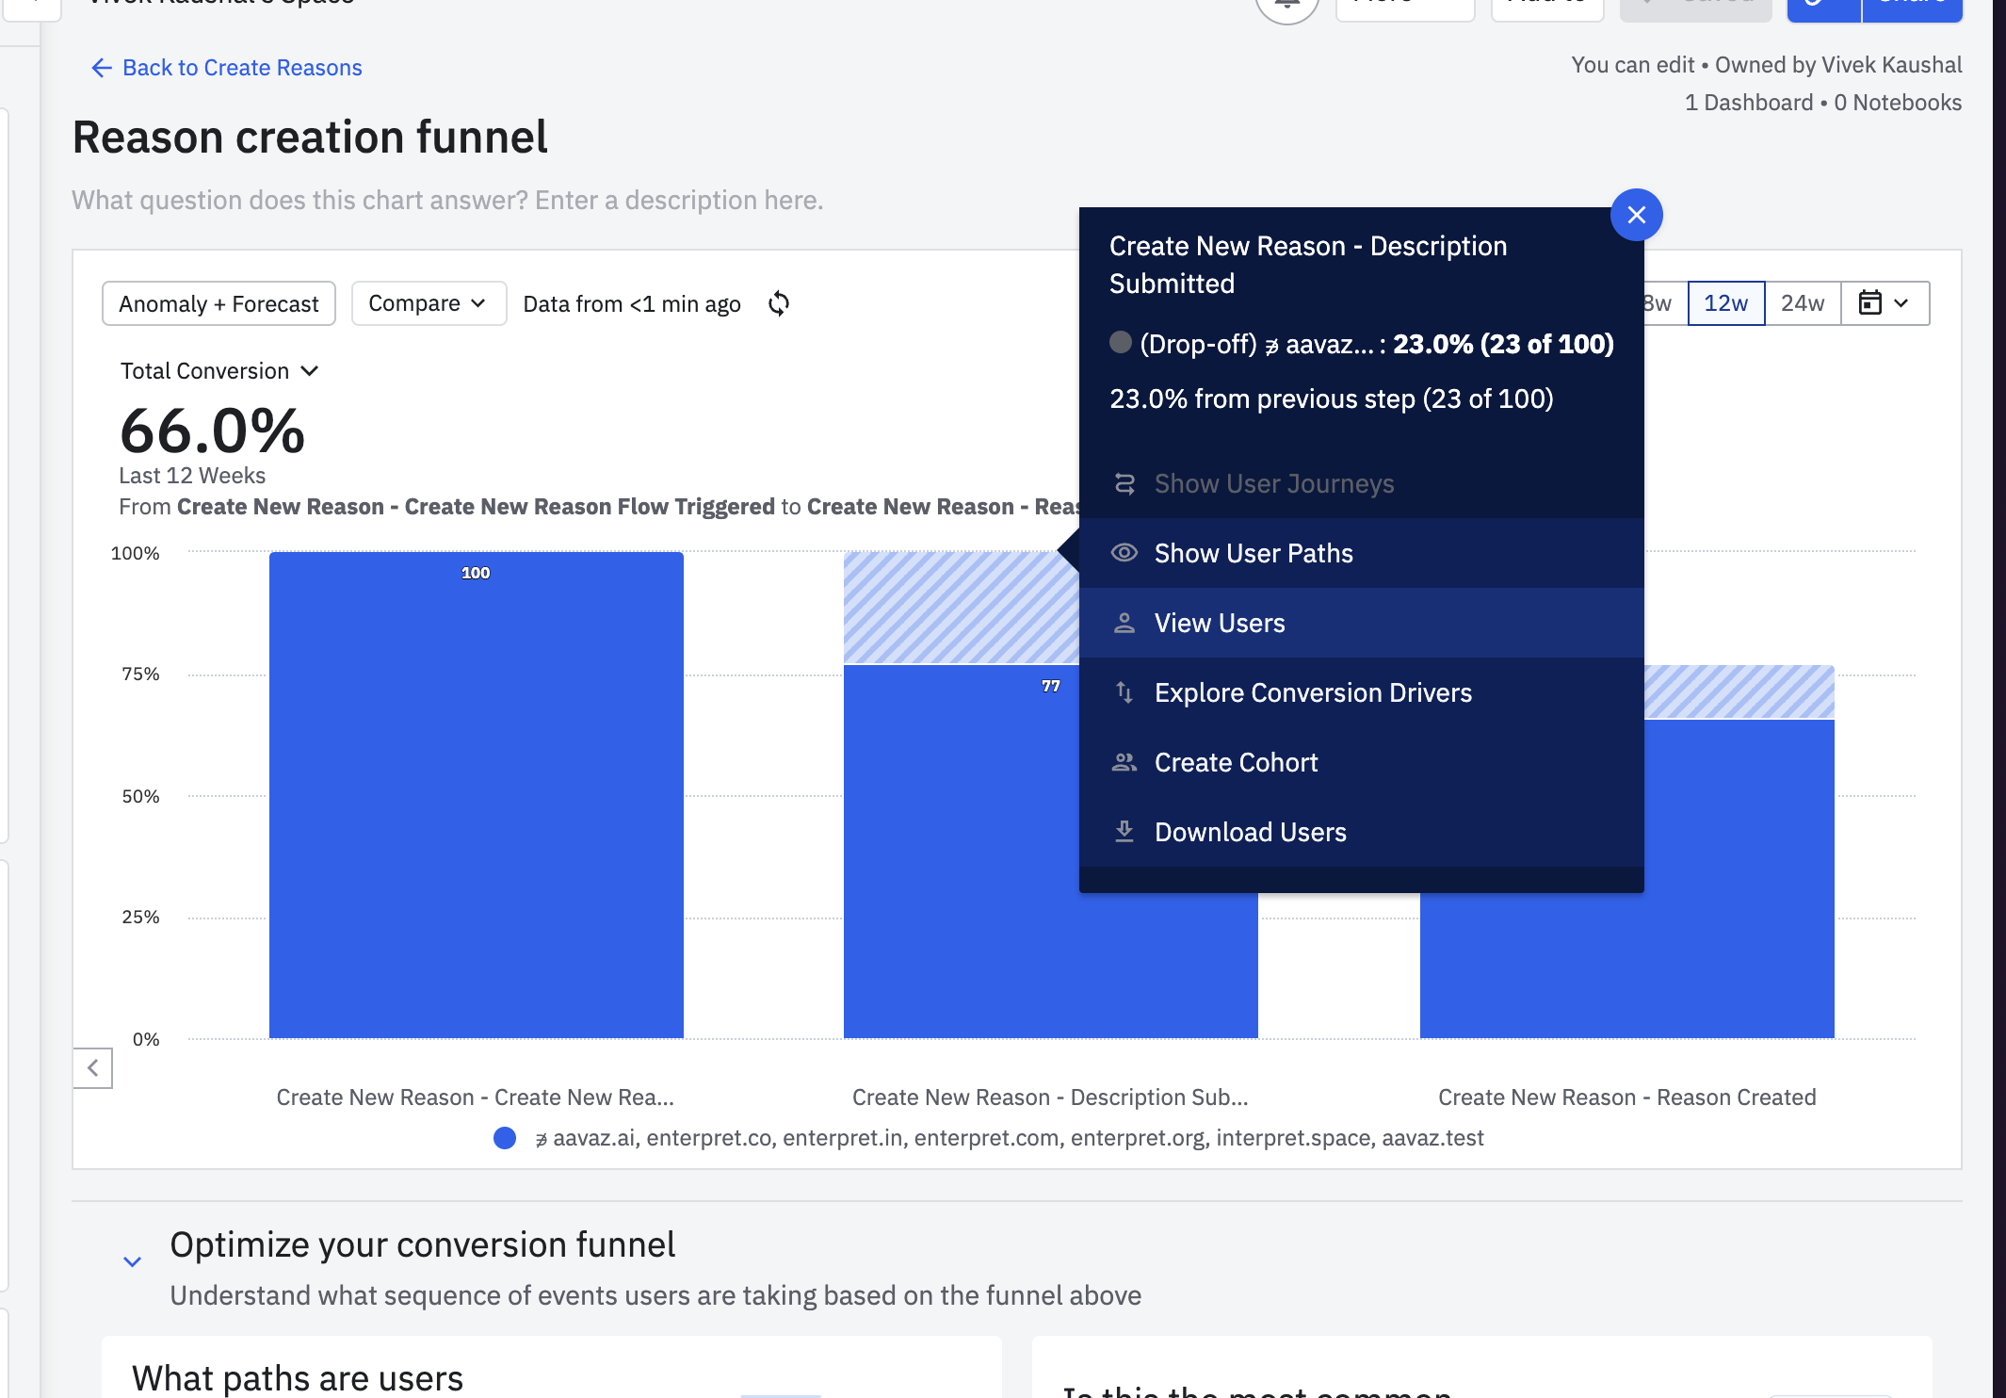Click the person icon beside View Users
2006x1398 pixels.
[x=1124, y=623]
